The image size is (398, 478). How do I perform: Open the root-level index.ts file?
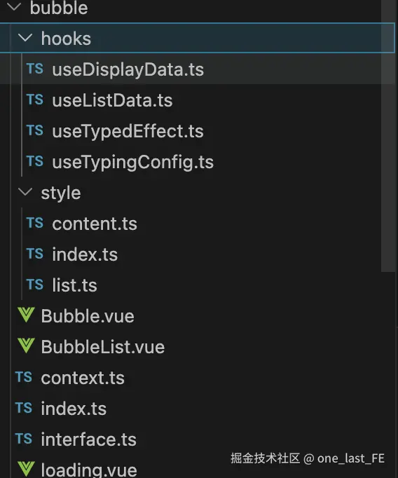click(74, 409)
